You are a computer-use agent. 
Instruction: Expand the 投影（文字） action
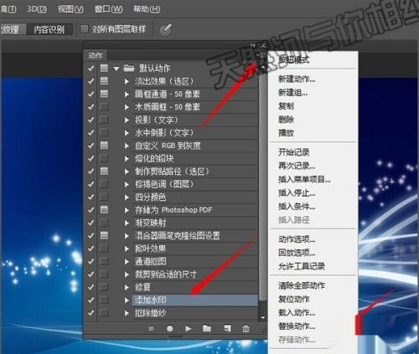coord(127,120)
